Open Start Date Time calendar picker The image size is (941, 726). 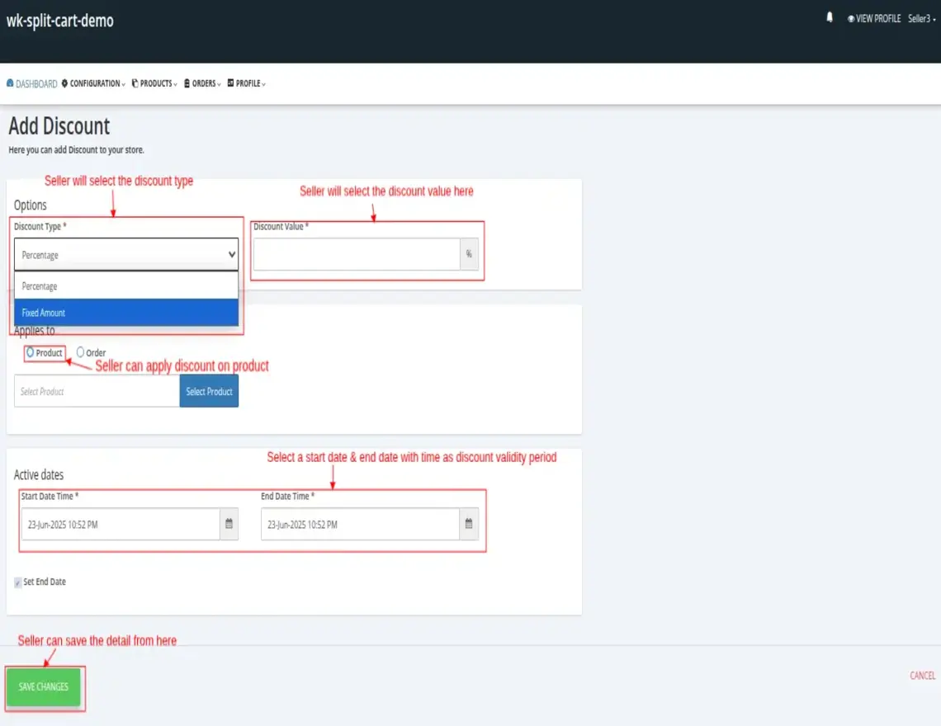tap(229, 524)
